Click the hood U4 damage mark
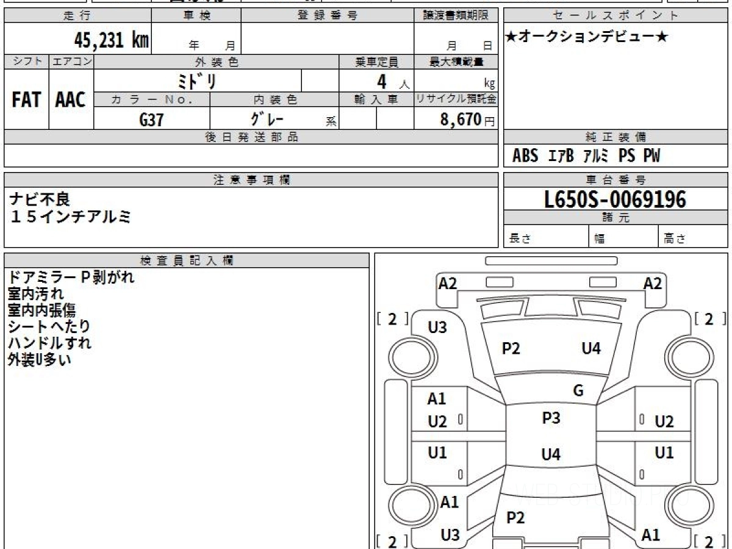The height and width of the screenshot is (549, 732). pos(591,348)
